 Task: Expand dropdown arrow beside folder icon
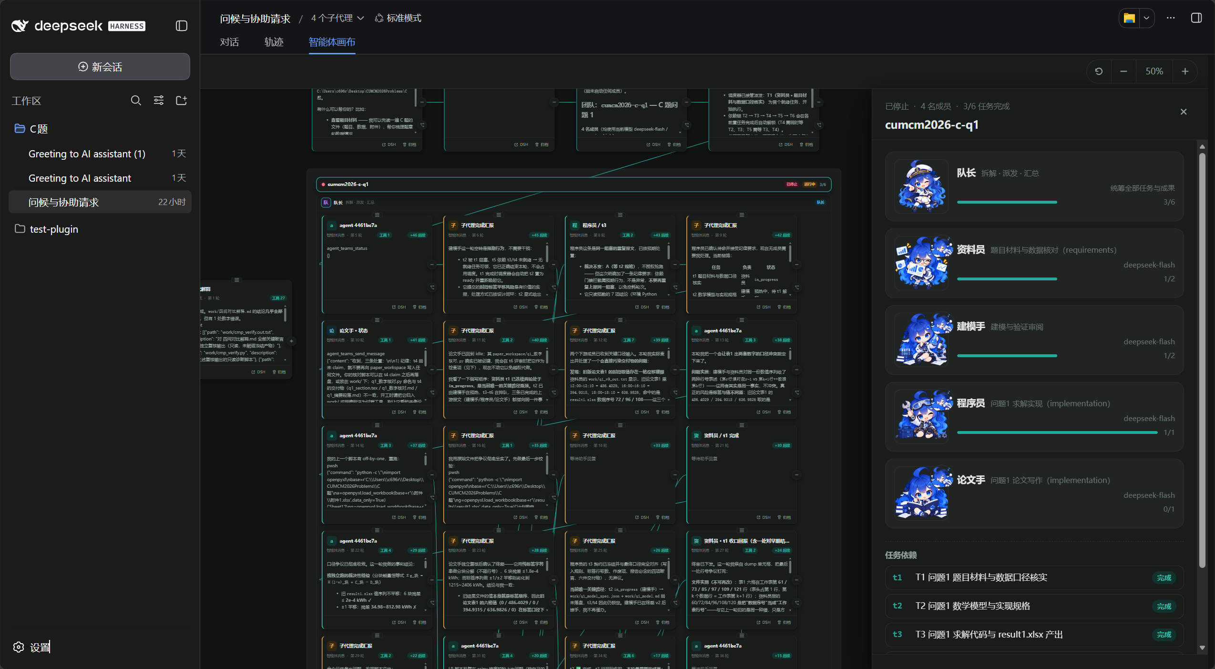(x=1146, y=18)
